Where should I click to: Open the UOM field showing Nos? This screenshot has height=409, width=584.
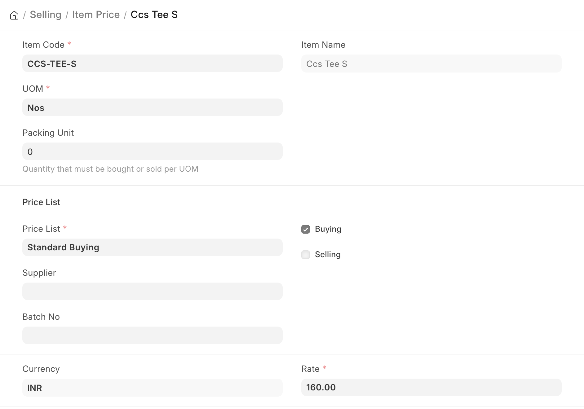(152, 108)
